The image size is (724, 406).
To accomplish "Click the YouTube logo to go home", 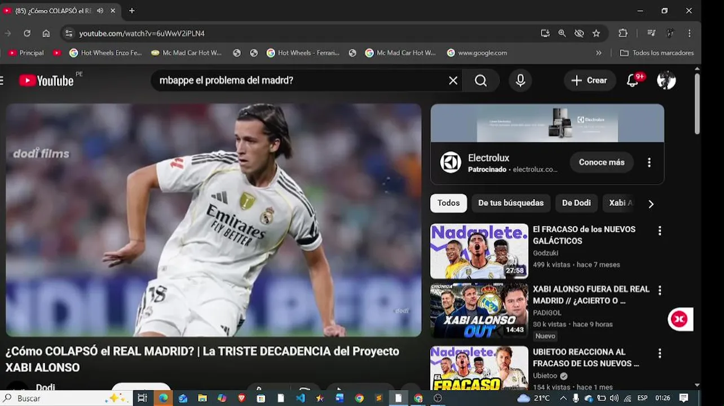I will [46, 81].
